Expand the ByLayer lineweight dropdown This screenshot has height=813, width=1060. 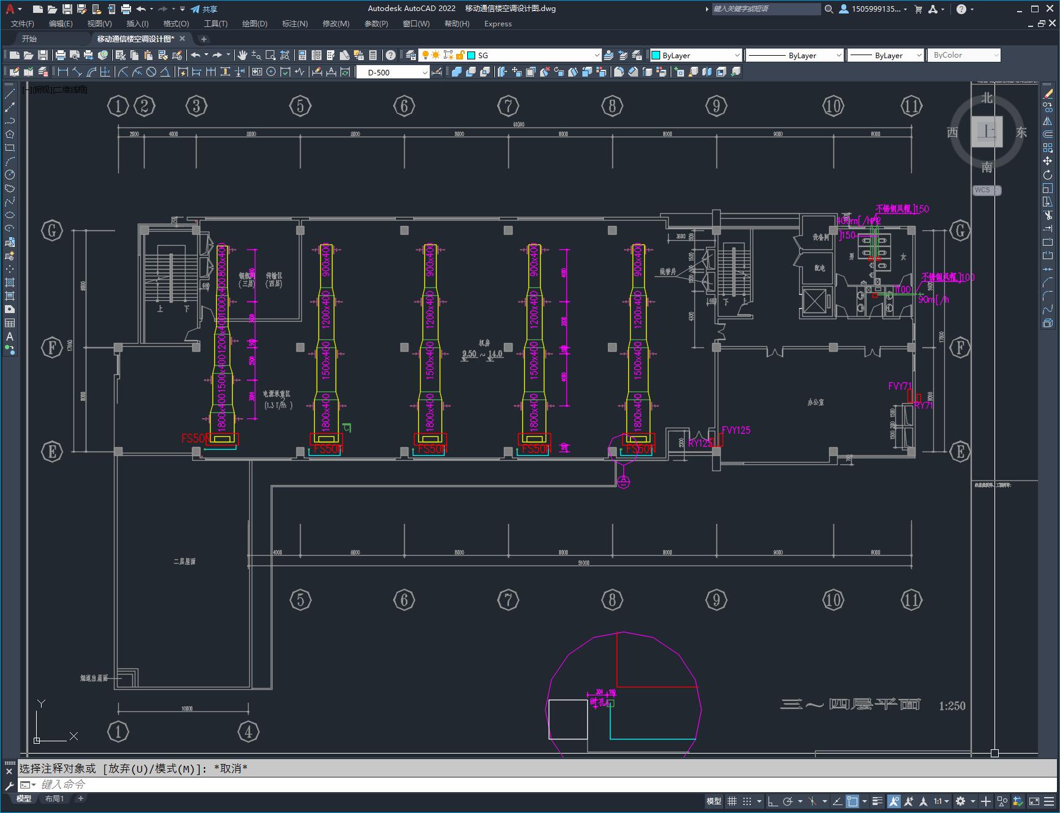coord(919,55)
